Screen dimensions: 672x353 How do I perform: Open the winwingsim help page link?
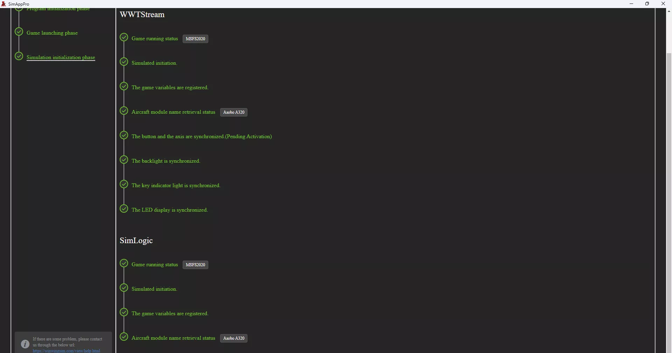click(66, 351)
